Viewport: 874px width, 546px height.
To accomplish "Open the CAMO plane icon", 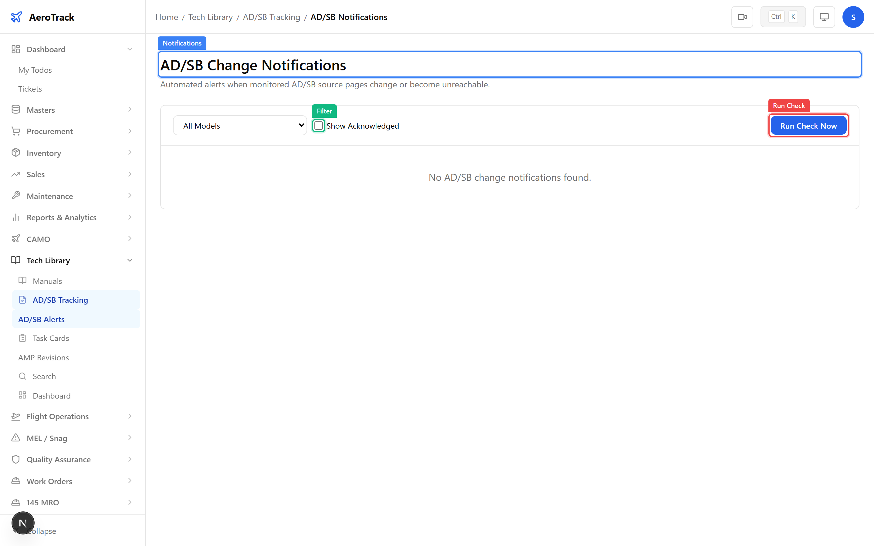I will point(16,238).
